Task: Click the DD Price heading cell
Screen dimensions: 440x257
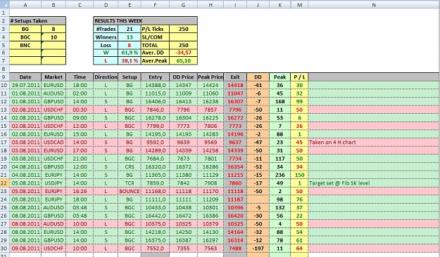Action: (x=183, y=77)
